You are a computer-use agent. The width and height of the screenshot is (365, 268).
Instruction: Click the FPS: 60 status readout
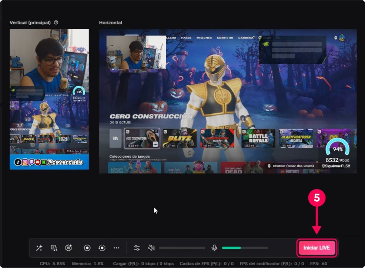[319, 264]
